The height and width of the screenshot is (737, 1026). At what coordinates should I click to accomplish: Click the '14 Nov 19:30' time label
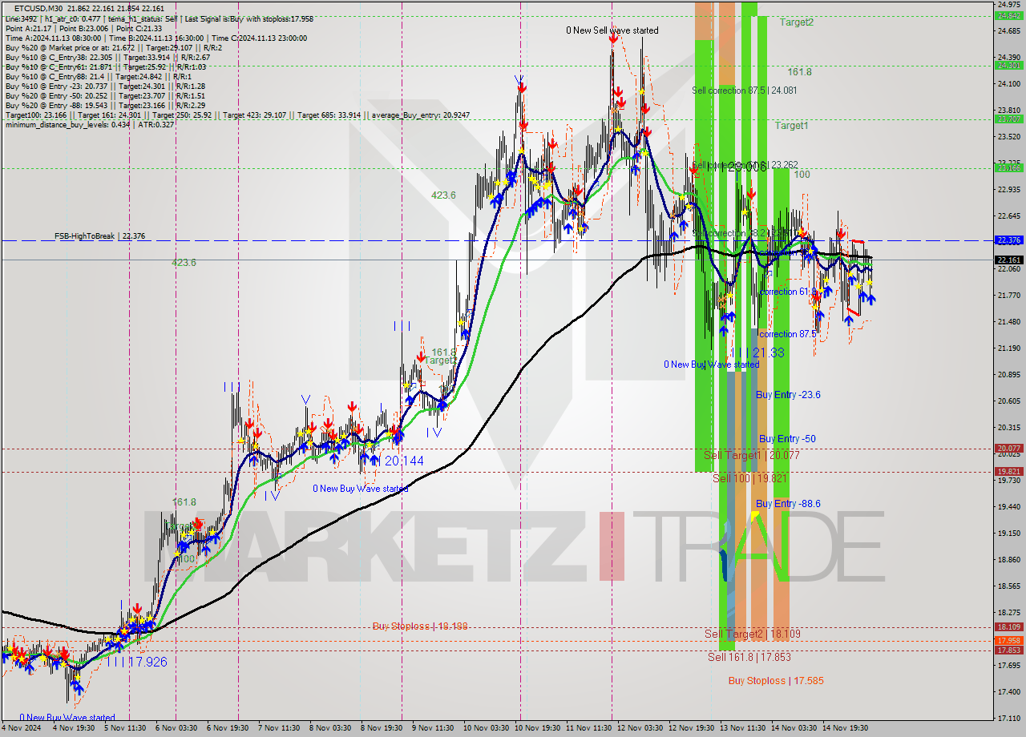[845, 728]
